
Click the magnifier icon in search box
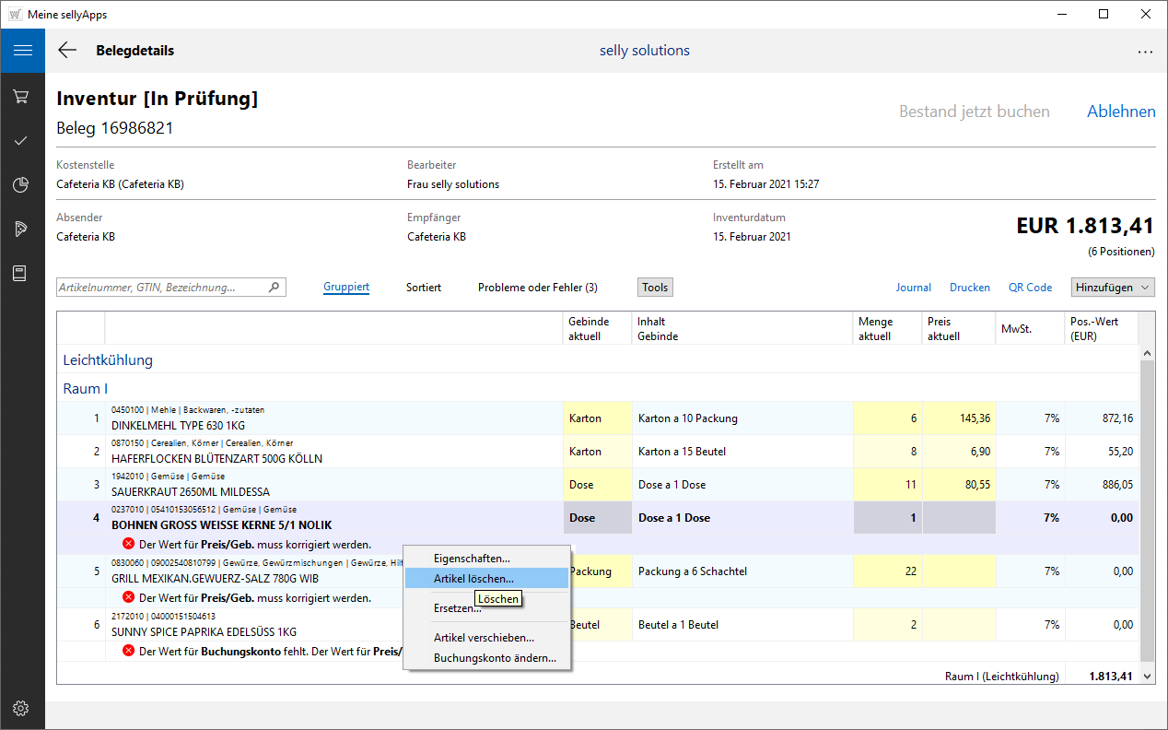pos(274,288)
